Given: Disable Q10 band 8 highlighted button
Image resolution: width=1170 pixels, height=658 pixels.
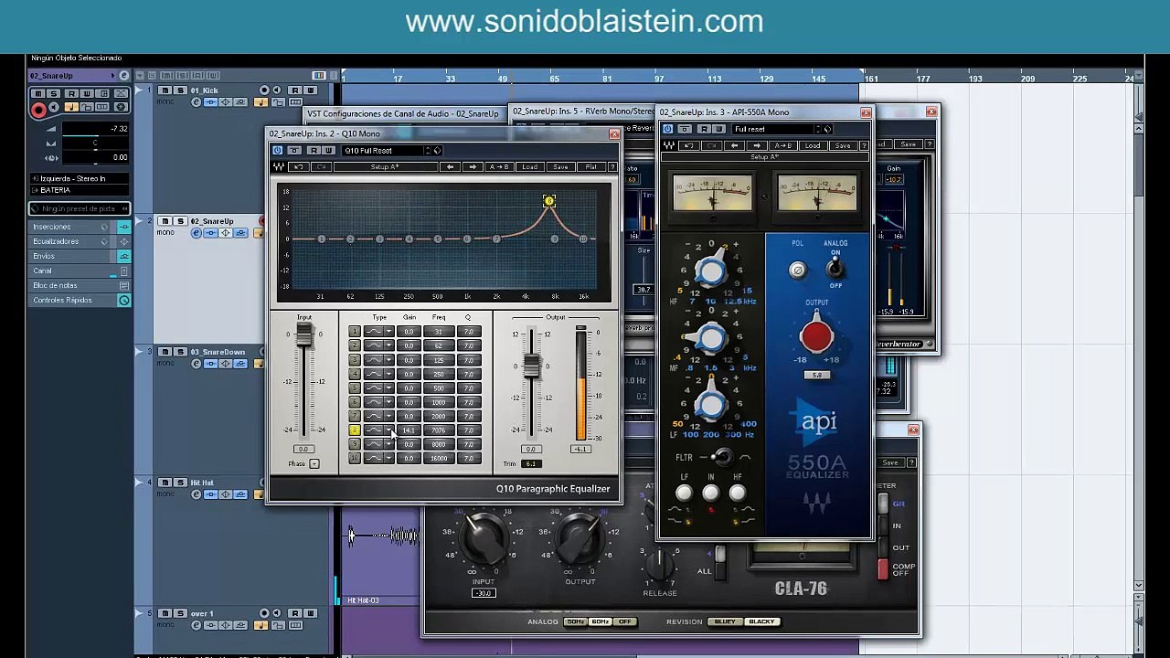Looking at the screenshot, I should click(x=355, y=430).
